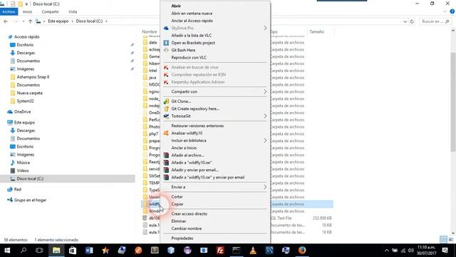Click the Buscar search field
The width and height of the screenshot is (456, 257).
click(435, 21)
